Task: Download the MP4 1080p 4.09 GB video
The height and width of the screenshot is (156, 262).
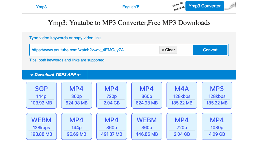Action: click(x=217, y=126)
